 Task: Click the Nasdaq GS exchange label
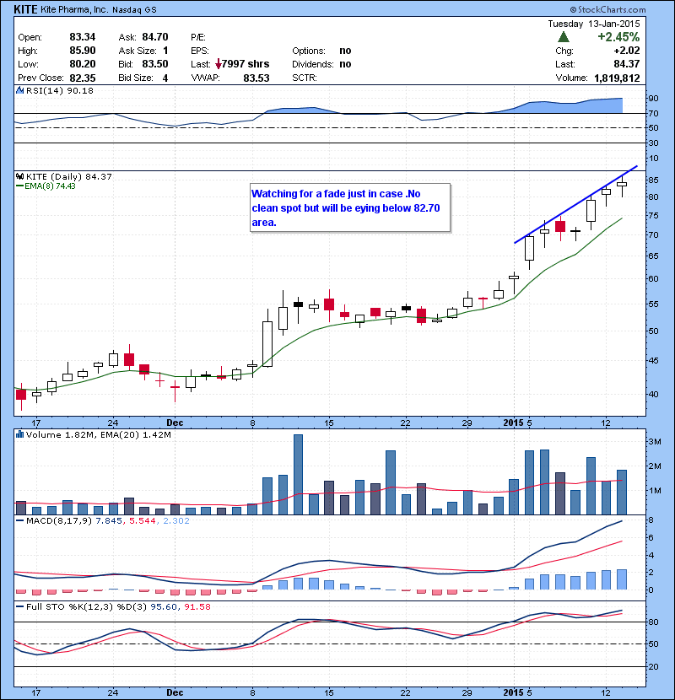(134, 10)
